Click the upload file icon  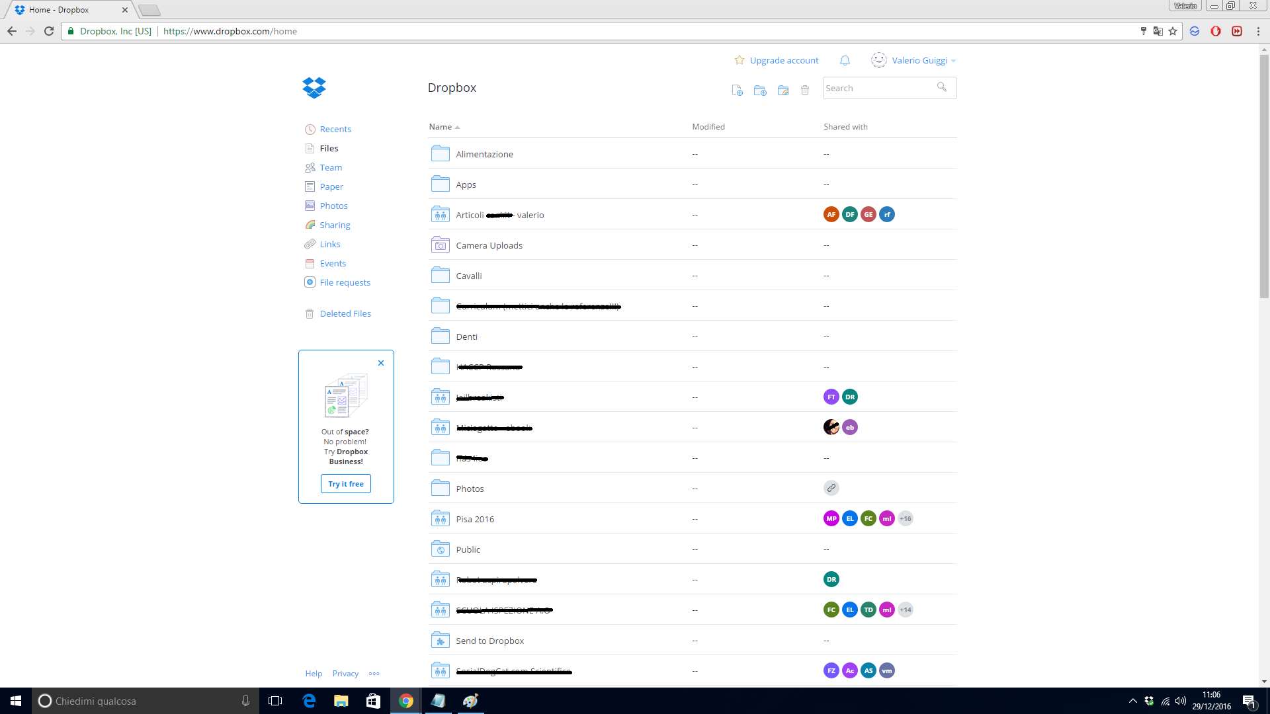tap(737, 90)
